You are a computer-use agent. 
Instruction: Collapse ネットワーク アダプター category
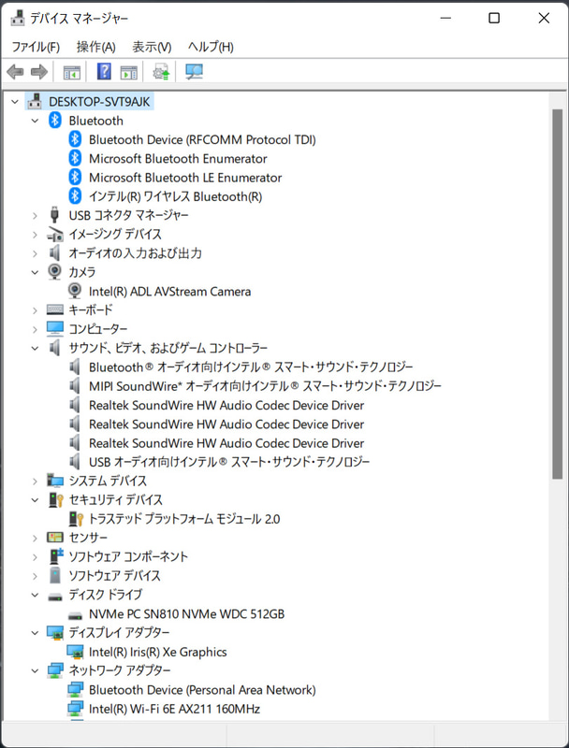(35, 670)
